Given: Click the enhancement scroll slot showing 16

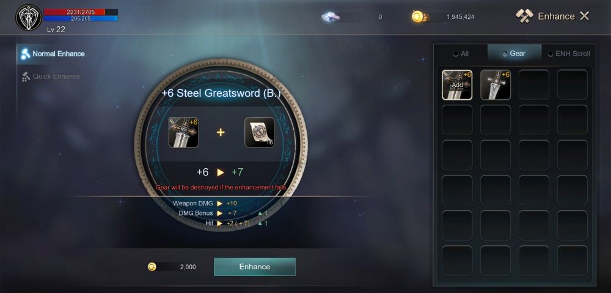Looking at the screenshot, I should point(260,133).
